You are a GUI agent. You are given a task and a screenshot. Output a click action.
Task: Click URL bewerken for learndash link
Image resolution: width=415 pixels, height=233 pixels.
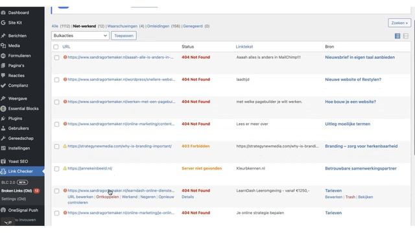pos(80,197)
